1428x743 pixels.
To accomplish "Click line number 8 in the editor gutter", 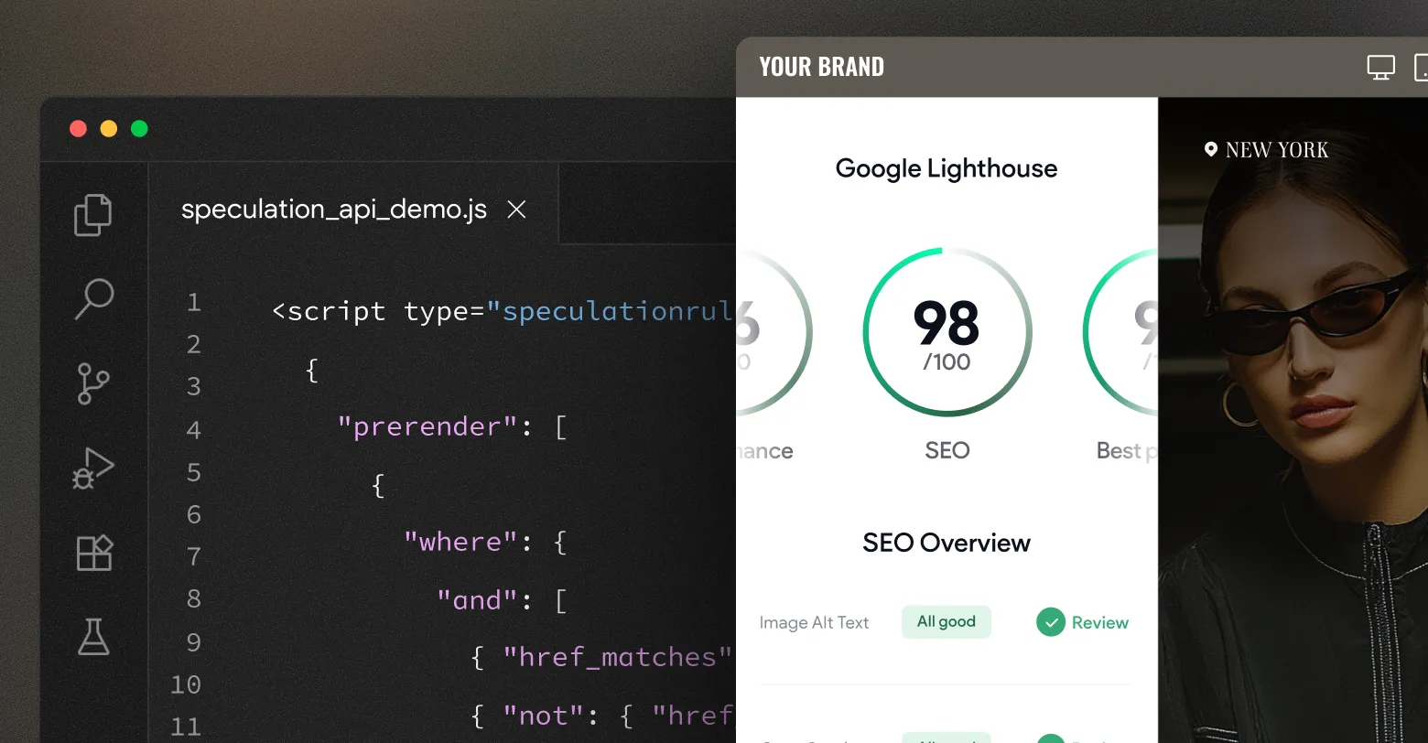I will [193, 599].
